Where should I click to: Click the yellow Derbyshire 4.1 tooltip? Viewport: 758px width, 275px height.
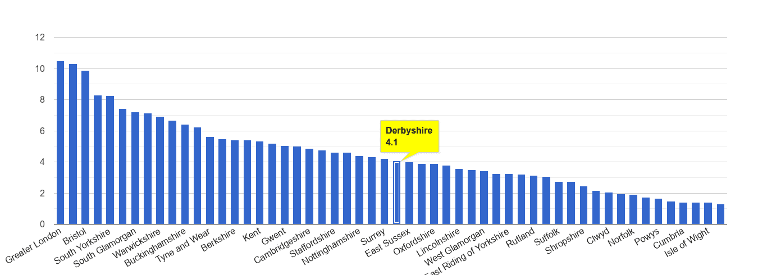click(409, 136)
